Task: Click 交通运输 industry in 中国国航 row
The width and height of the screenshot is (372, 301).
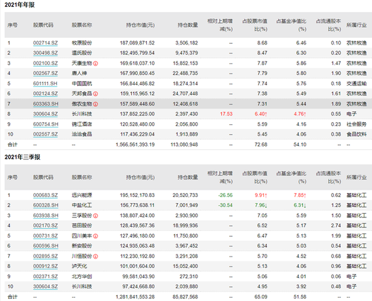Action: click(356, 84)
